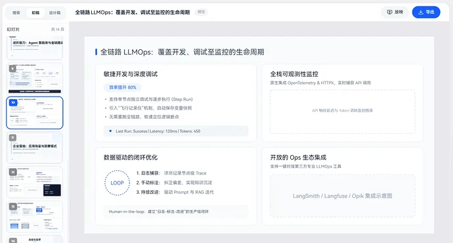Select the presentation title in the header
The image size is (453, 243).
[133, 12]
